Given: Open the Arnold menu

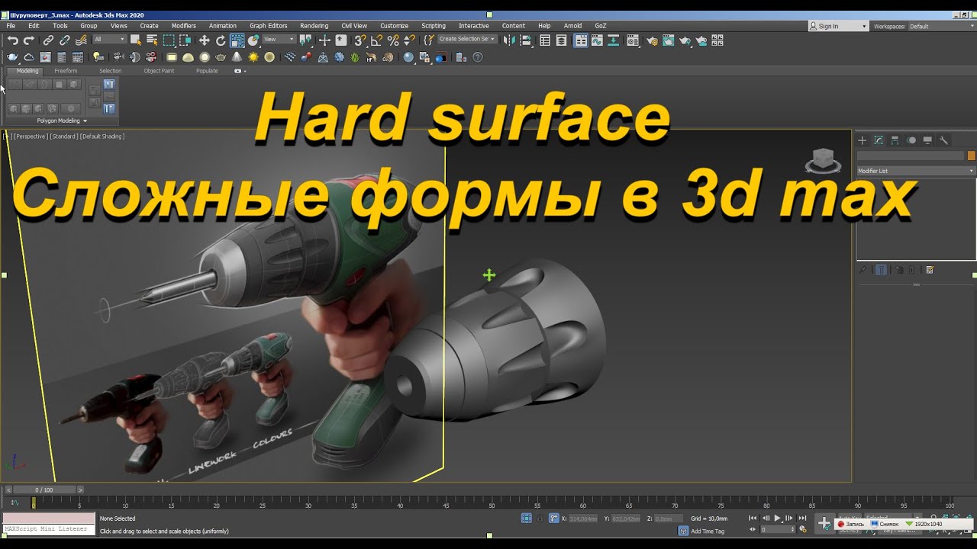Looking at the screenshot, I should [572, 26].
